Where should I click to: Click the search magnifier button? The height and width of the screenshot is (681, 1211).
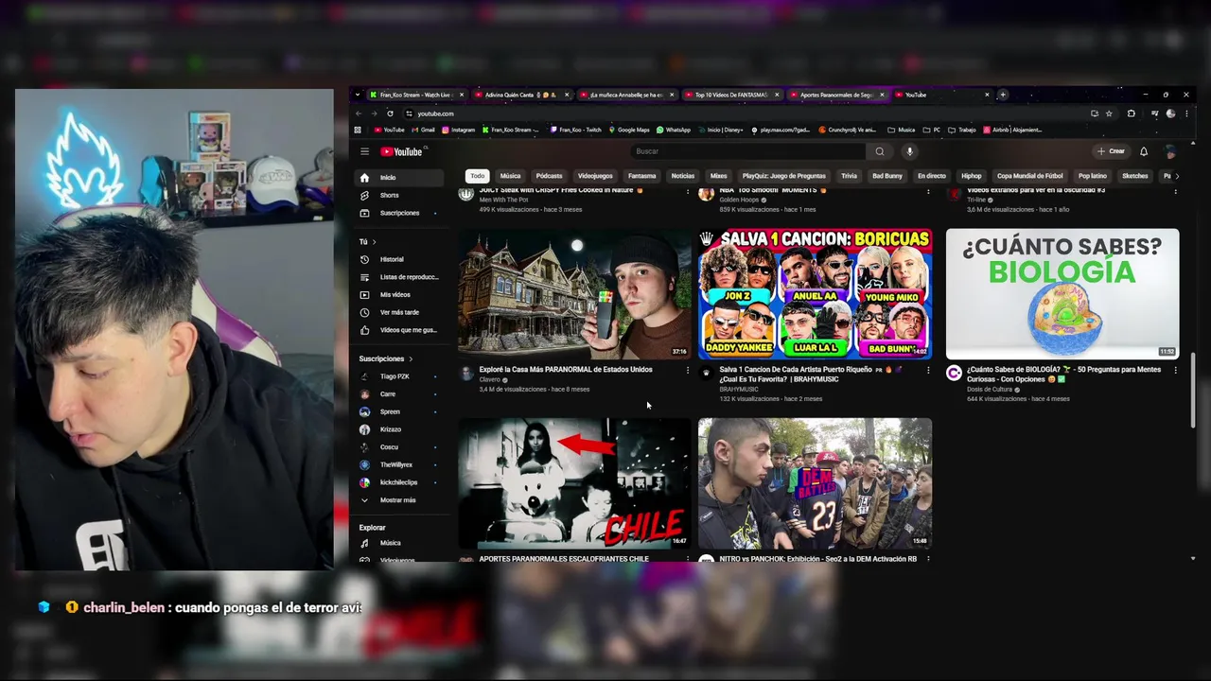coord(880,151)
